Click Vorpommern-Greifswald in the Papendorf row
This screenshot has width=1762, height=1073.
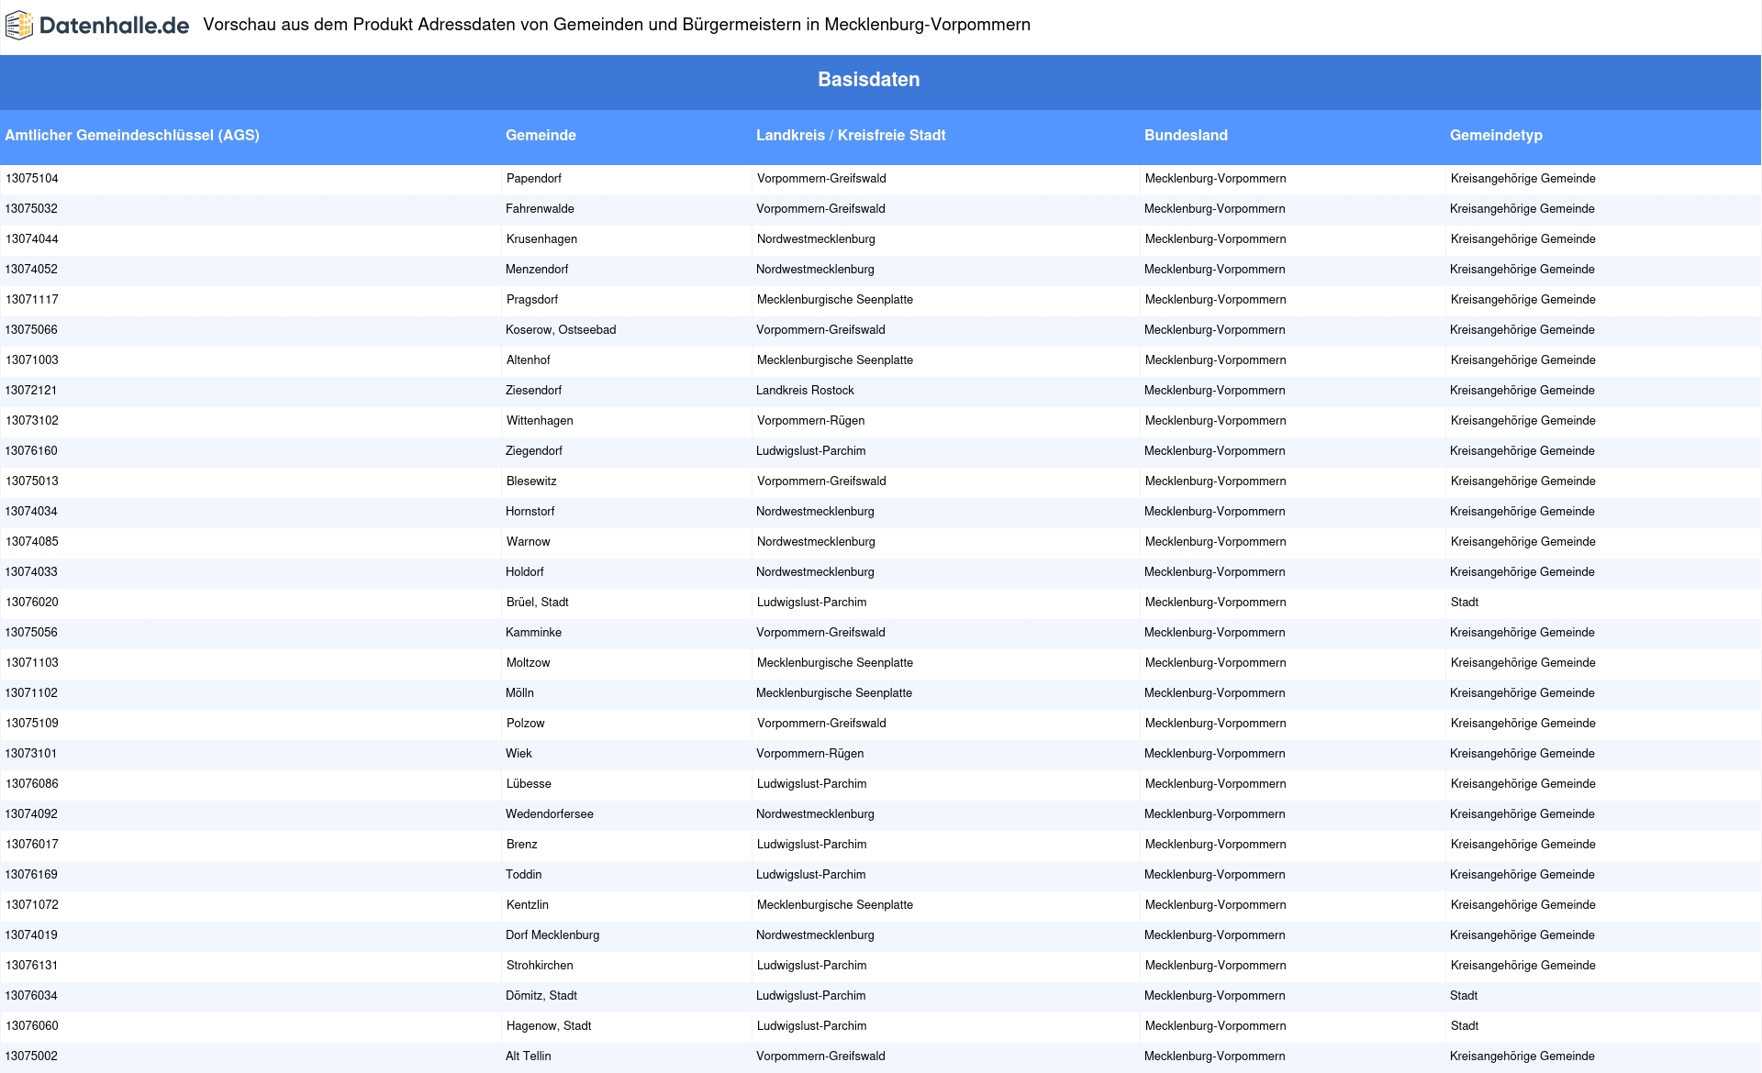click(821, 178)
